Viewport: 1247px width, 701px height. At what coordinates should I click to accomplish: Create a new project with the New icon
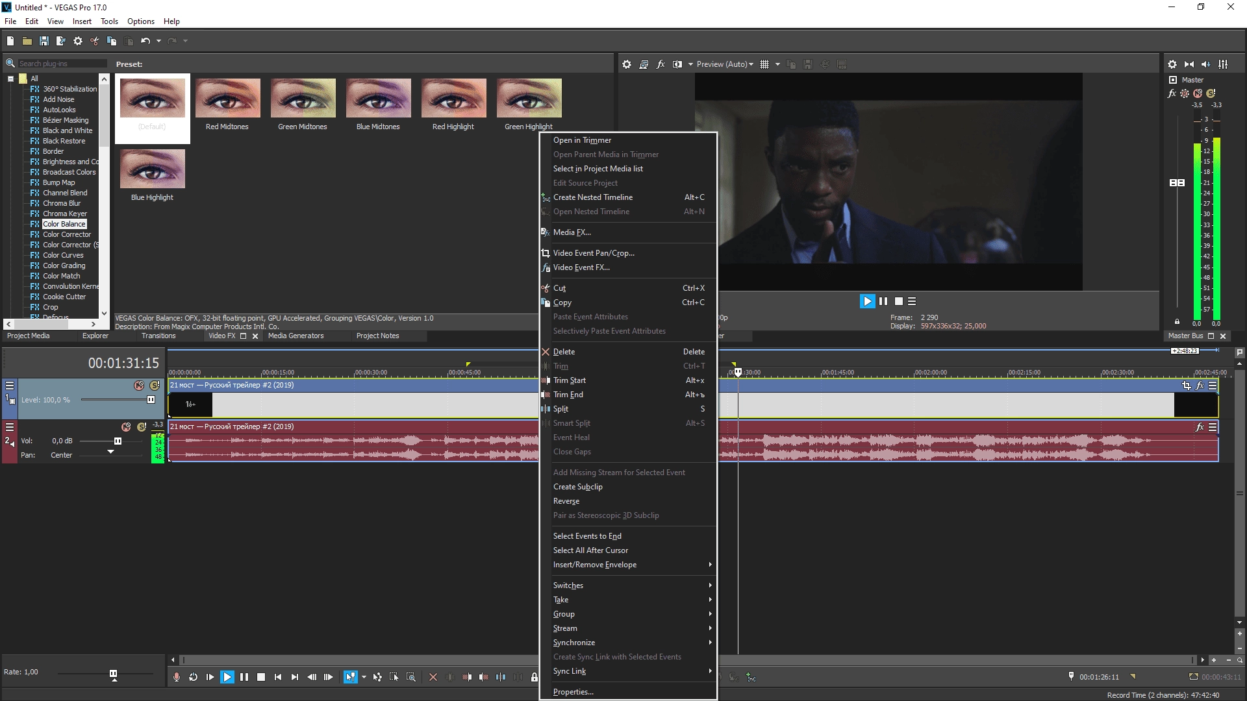(x=10, y=41)
